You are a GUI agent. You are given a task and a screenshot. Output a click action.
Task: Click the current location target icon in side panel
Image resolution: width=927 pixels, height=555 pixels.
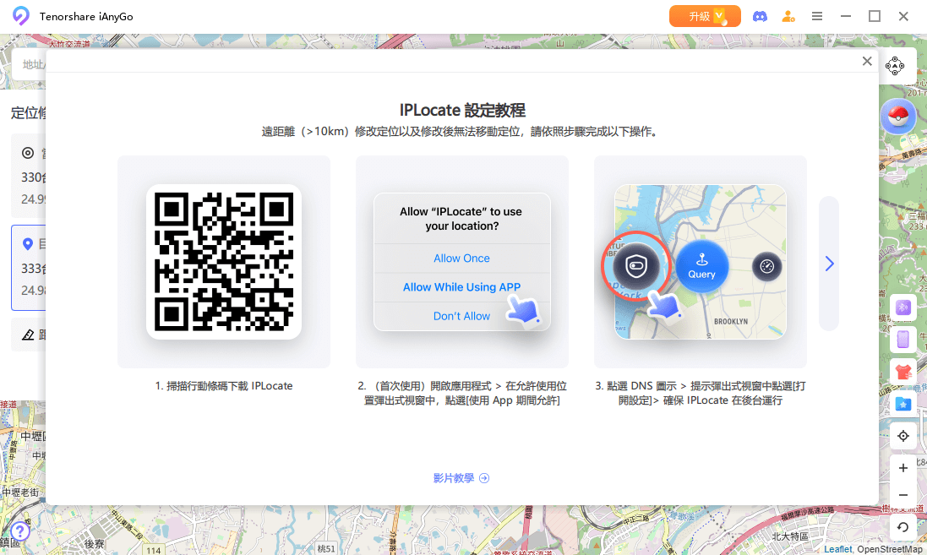tap(28, 153)
